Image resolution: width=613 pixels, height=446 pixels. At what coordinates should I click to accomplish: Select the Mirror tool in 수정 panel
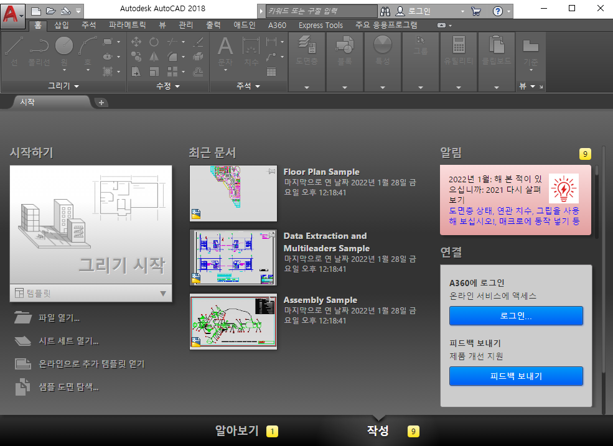coord(154,57)
